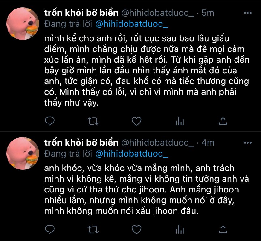The image size is (261, 241).
Task: Open display name 'trốn khỏi bờ biển' on first tweet
Action: coord(81,13)
